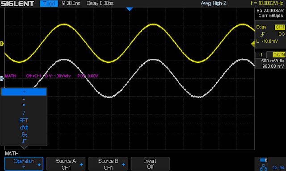Viewport: 286px width, 171px height.
Task: Click the CH1+CH1 math formula label
Action: [x=34, y=76]
